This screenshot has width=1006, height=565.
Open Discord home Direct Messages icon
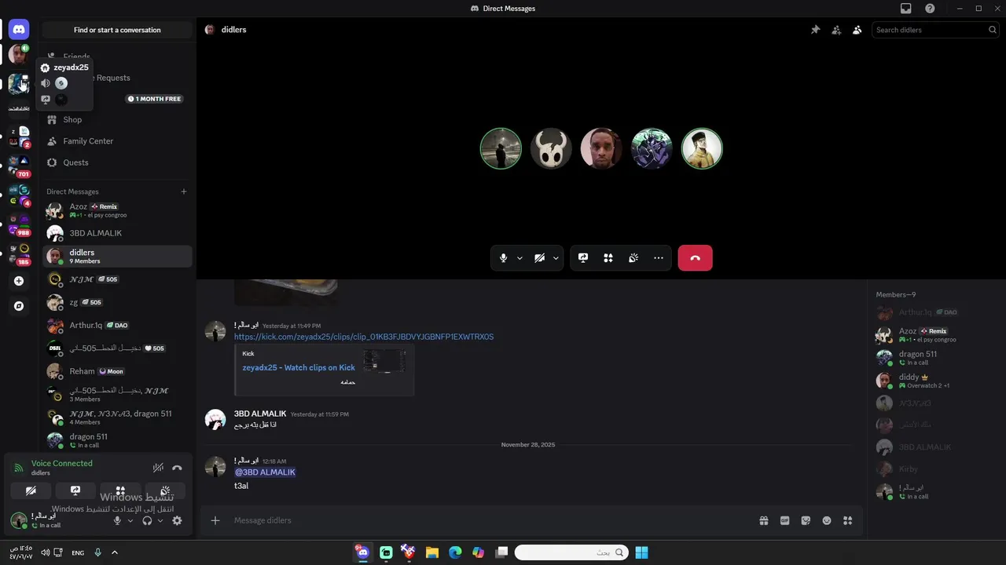[19, 30]
